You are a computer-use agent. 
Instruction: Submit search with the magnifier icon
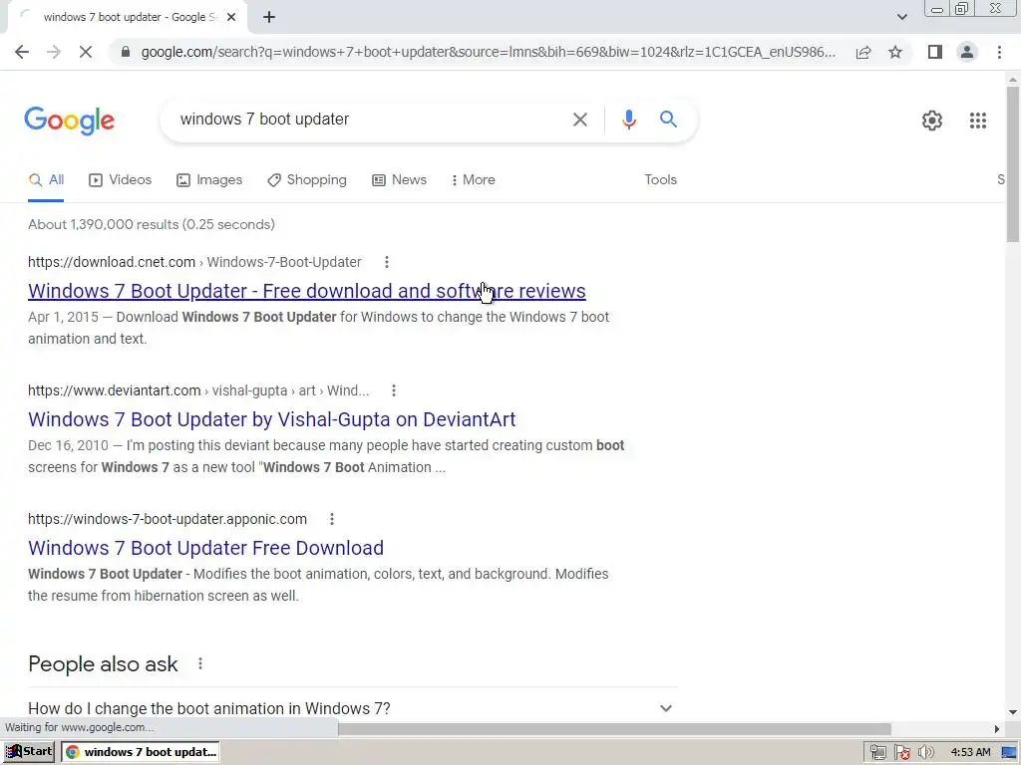[668, 120]
